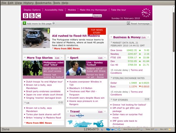This screenshot has width=176, height=133.
Task: Click Make this my Homepage link
Action: 93,10
